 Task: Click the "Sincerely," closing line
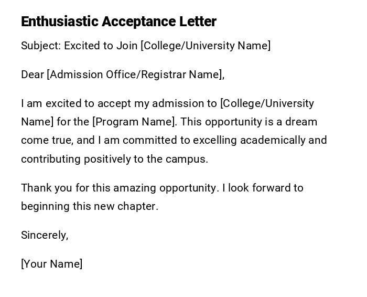(x=45, y=235)
